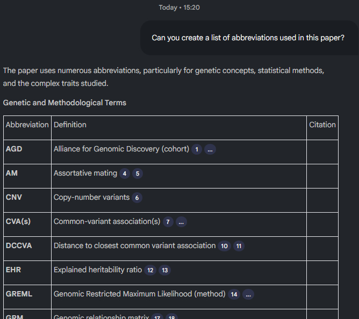Expand more citations in the AGD row
This screenshot has height=319, width=359.
(210, 149)
